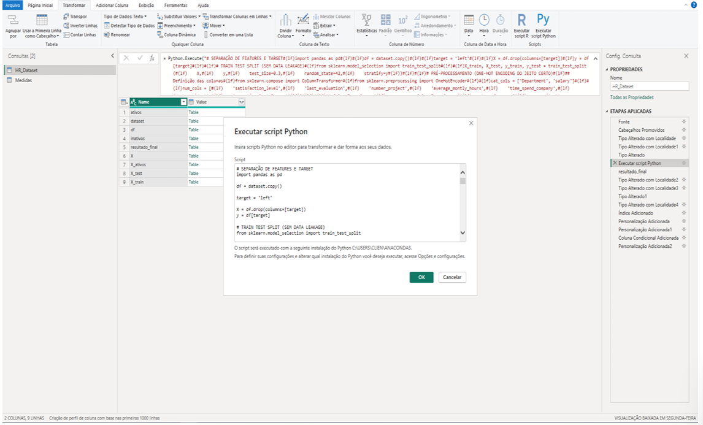The width and height of the screenshot is (703, 425).
Task: Switch to the Exibição tab
Action: 146,6
